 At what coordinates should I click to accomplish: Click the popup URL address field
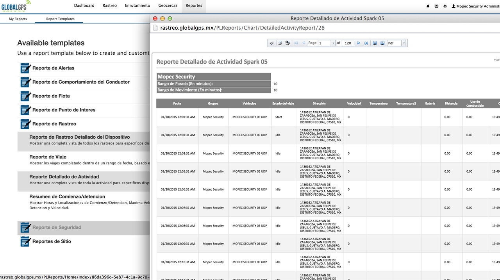click(x=242, y=28)
